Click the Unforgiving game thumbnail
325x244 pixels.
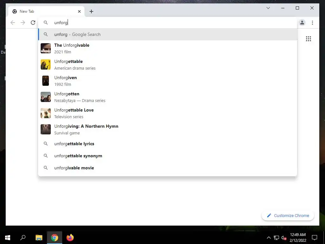point(46,129)
